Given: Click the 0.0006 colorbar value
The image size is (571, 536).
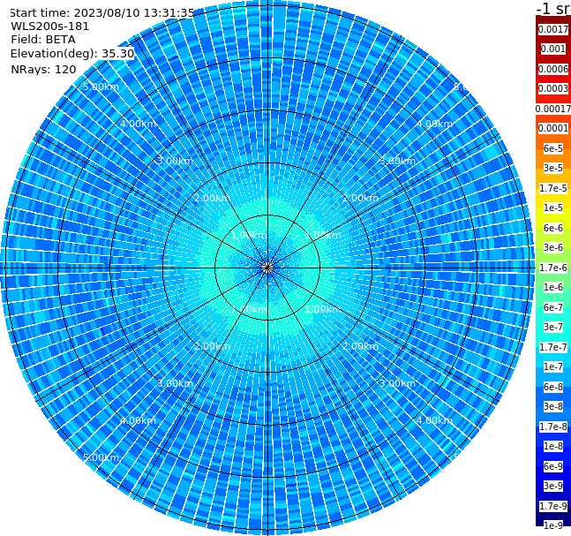Looking at the screenshot, I should click(x=553, y=69).
